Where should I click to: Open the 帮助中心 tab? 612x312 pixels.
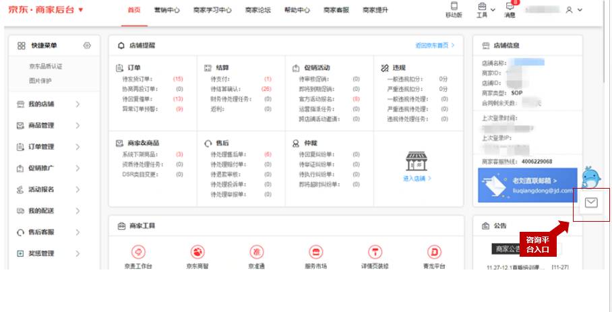pos(297,11)
